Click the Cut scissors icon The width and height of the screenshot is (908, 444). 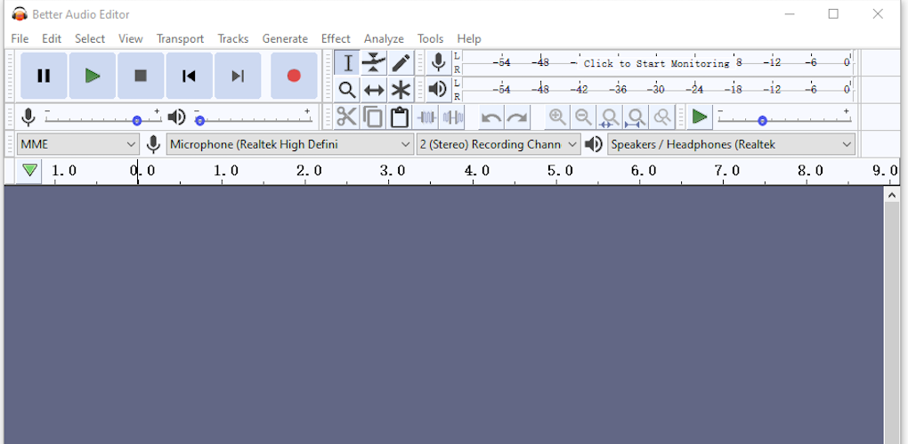coord(346,117)
